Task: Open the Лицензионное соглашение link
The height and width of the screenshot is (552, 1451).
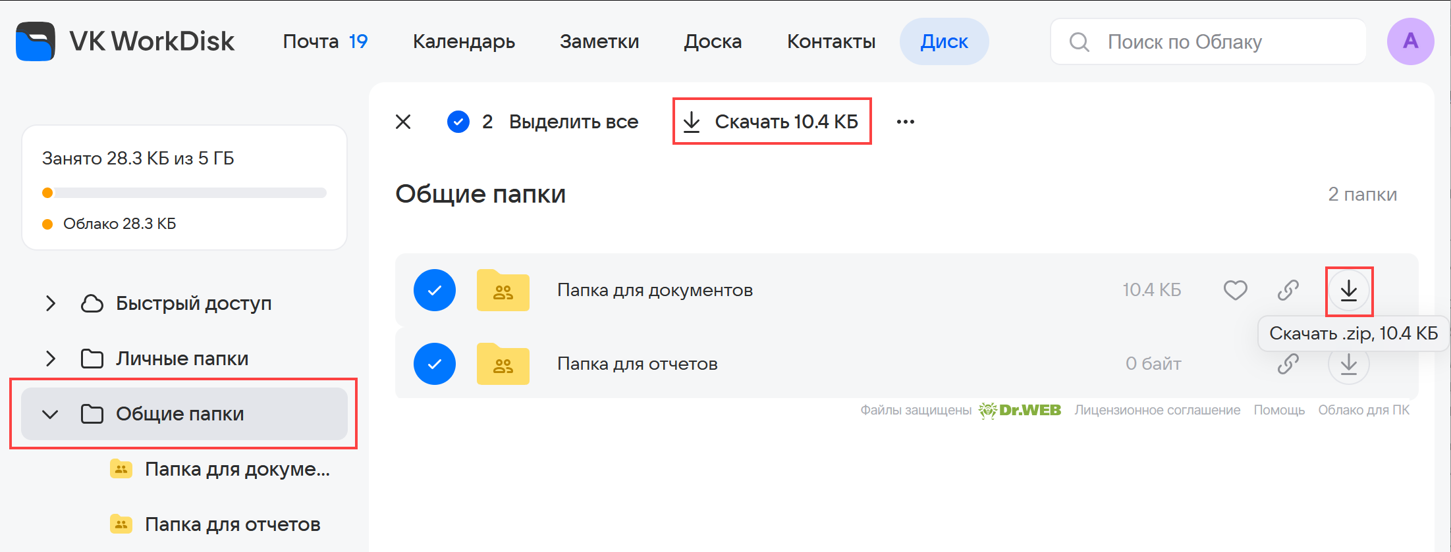Action: [1157, 410]
